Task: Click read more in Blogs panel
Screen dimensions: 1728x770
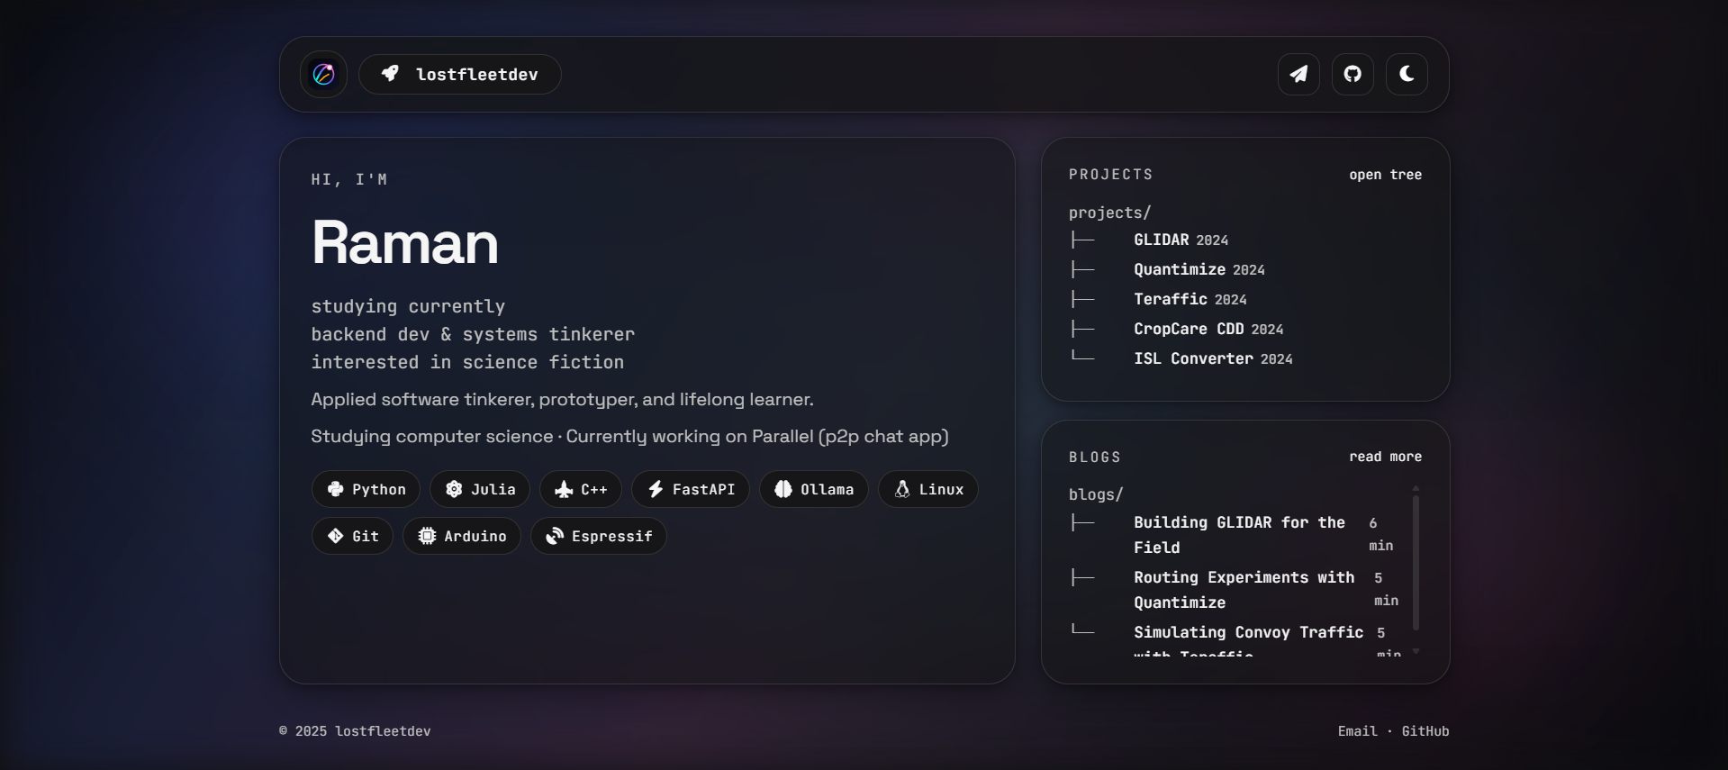Action: tap(1385, 457)
